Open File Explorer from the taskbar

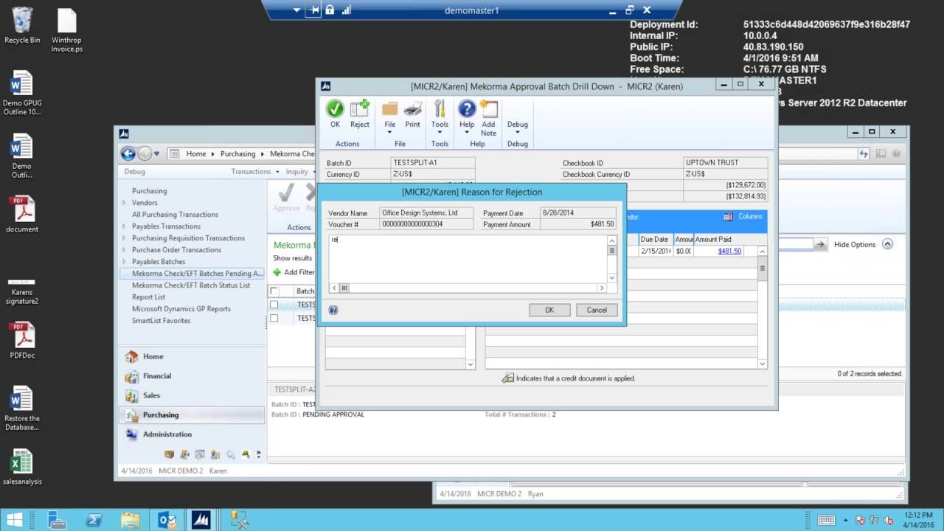(131, 520)
